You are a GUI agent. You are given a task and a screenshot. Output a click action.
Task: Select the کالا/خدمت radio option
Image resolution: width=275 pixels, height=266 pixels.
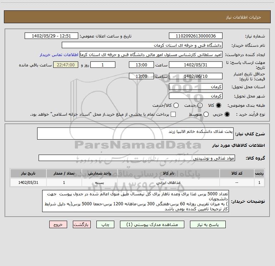pyautogui.click(x=176, y=105)
